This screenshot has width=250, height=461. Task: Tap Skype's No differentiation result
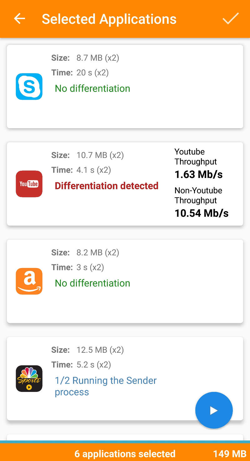[x=92, y=89]
